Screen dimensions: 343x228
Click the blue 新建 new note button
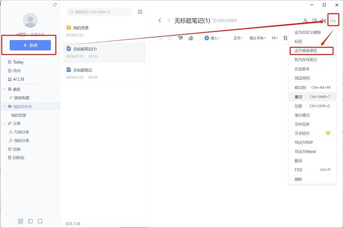[30, 45]
